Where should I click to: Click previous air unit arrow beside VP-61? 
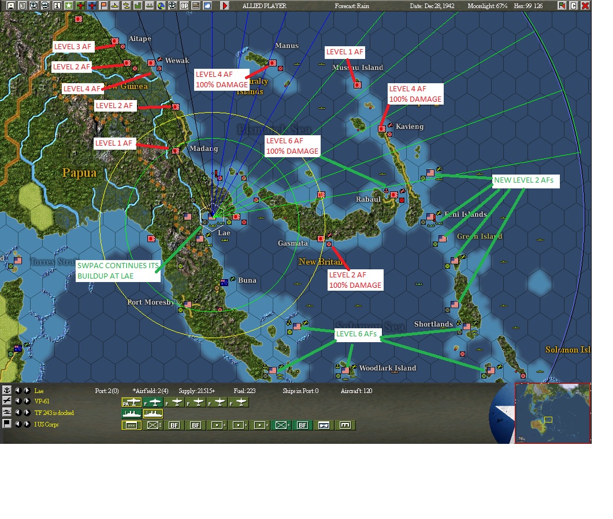pyautogui.click(x=18, y=401)
